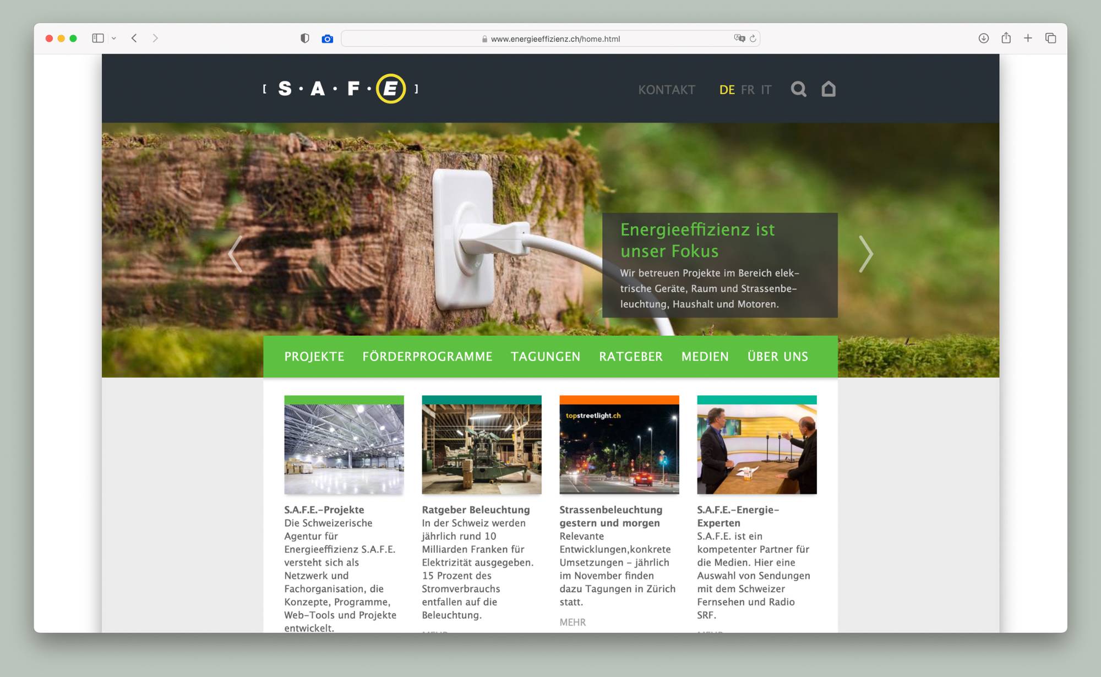Open the RATGEBER menu item
The height and width of the screenshot is (677, 1101).
[x=631, y=357]
